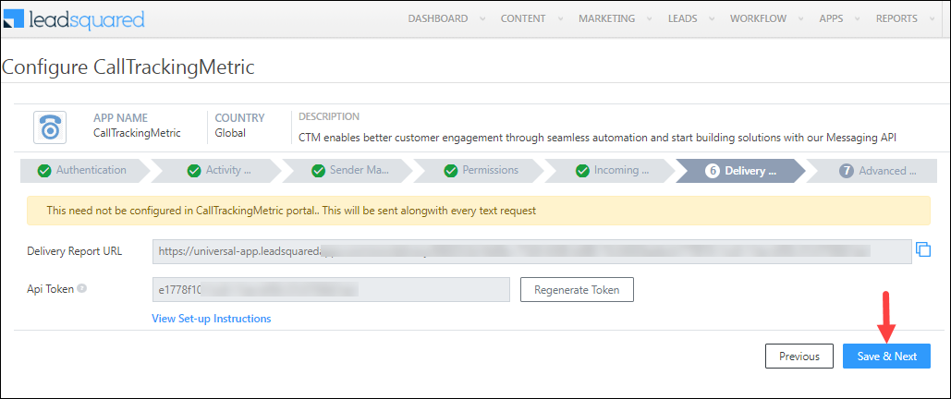
Task: Expand the DASHBOARD dropdown arrow
Action: 482,18
